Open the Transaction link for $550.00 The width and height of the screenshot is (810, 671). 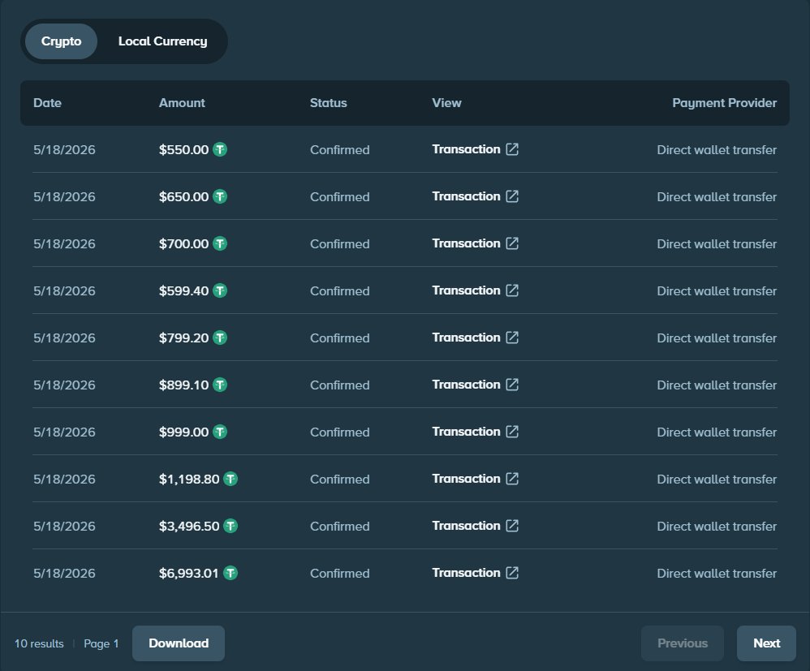pos(466,149)
